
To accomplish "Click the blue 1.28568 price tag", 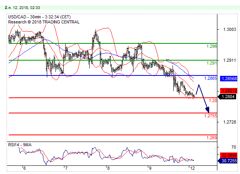I will tap(229, 79).
